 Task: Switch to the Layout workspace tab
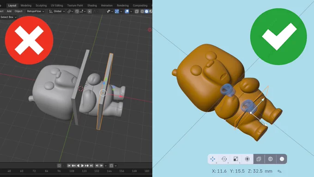point(12,6)
